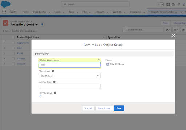The height and width of the screenshot is (130, 186).
Task: Refresh the list with refresh icon
Action: tap(183, 30)
